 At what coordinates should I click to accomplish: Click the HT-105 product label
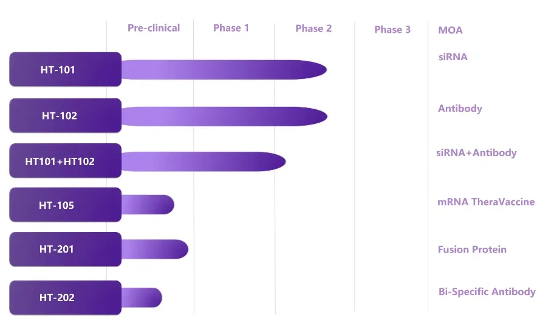click(66, 205)
